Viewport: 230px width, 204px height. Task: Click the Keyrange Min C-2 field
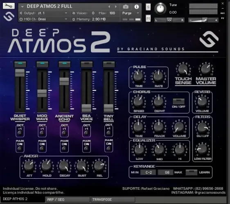tap(149, 173)
